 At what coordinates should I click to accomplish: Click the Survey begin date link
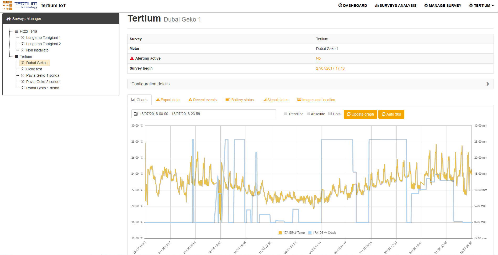coord(330,68)
